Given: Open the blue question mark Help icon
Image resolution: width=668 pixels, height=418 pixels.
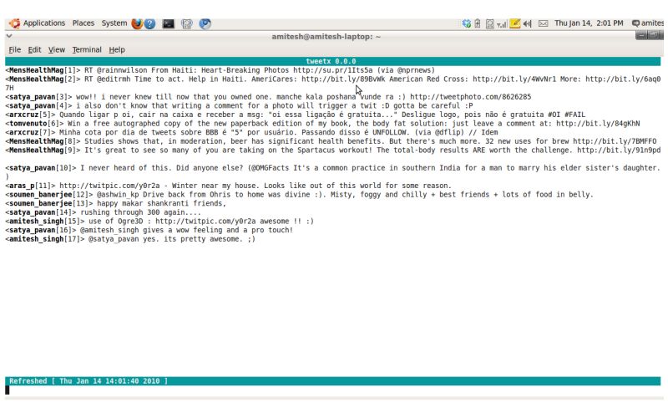Looking at the screenshot, I should coord(149,23).
